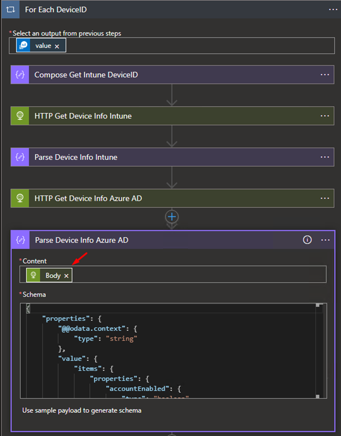The width and height of the screenshot is (341, 436).
Task: Click the Compose Get Intune DeviceID icon
Action: click(20, 75)
